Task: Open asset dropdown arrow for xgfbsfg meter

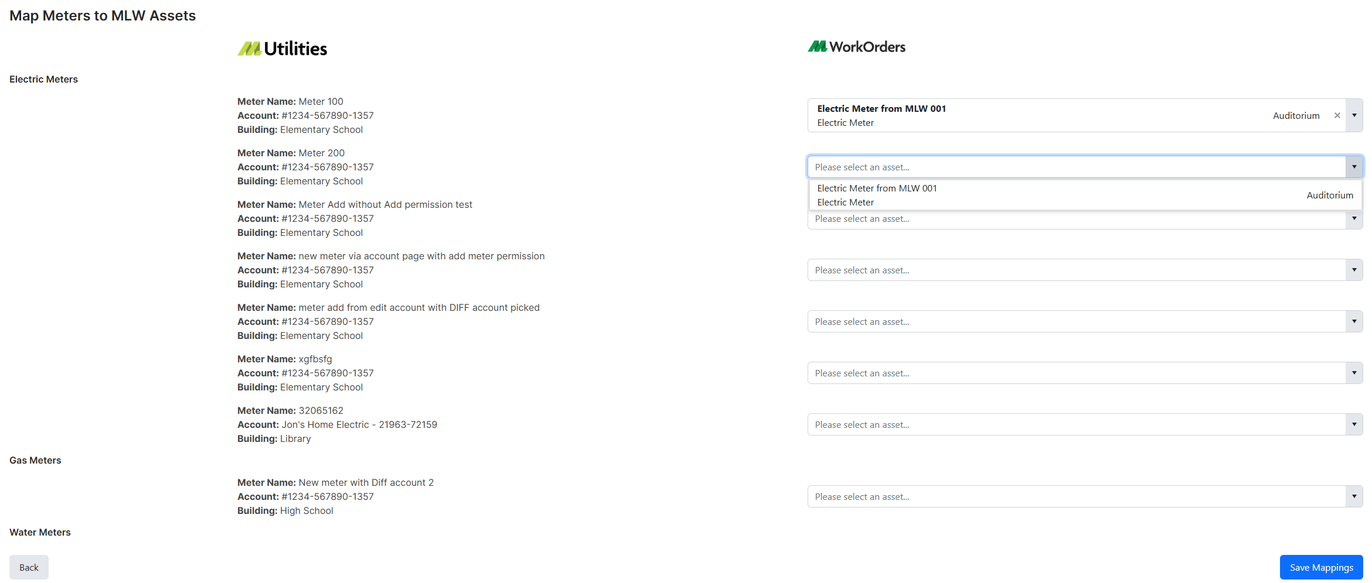Action: [1354, 373]
